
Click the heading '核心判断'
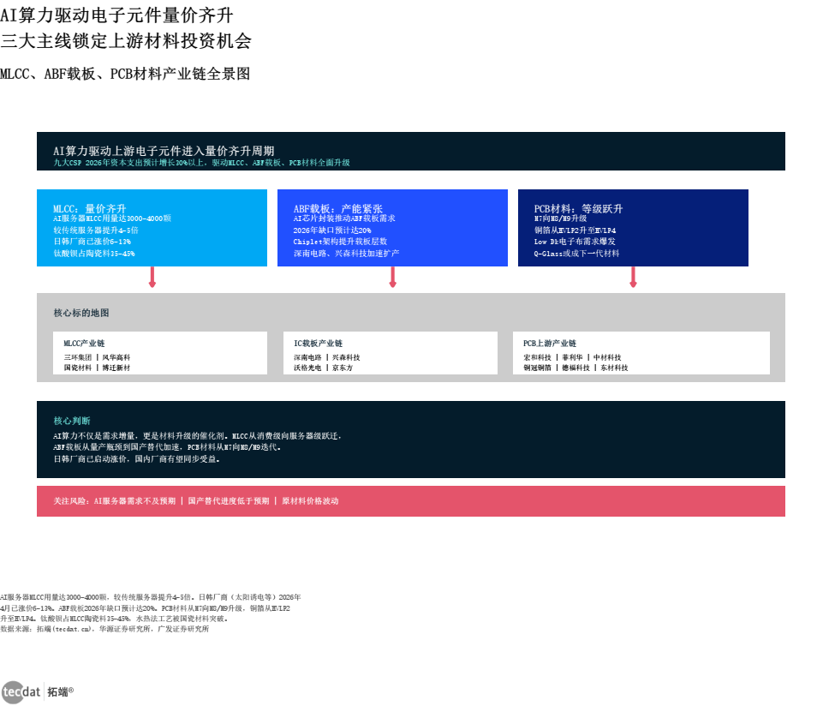[x=72, y=421]
